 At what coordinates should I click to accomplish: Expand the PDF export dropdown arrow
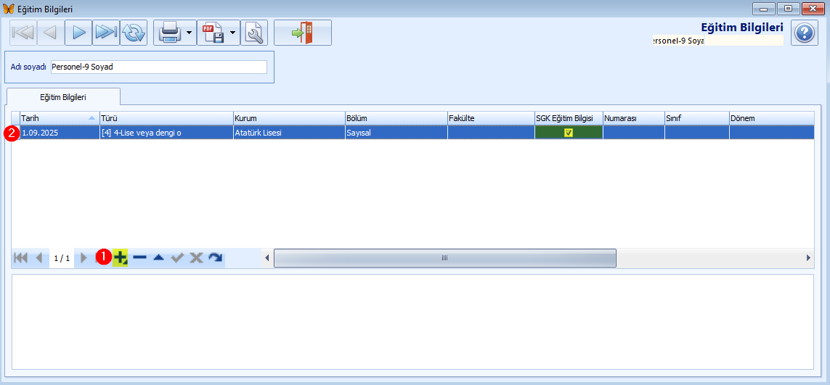point(233,33)
